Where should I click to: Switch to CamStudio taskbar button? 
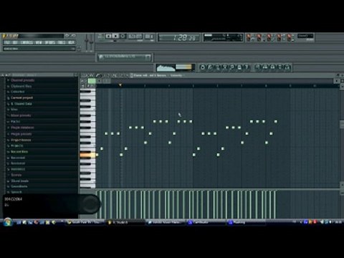[x=206, y=222]
